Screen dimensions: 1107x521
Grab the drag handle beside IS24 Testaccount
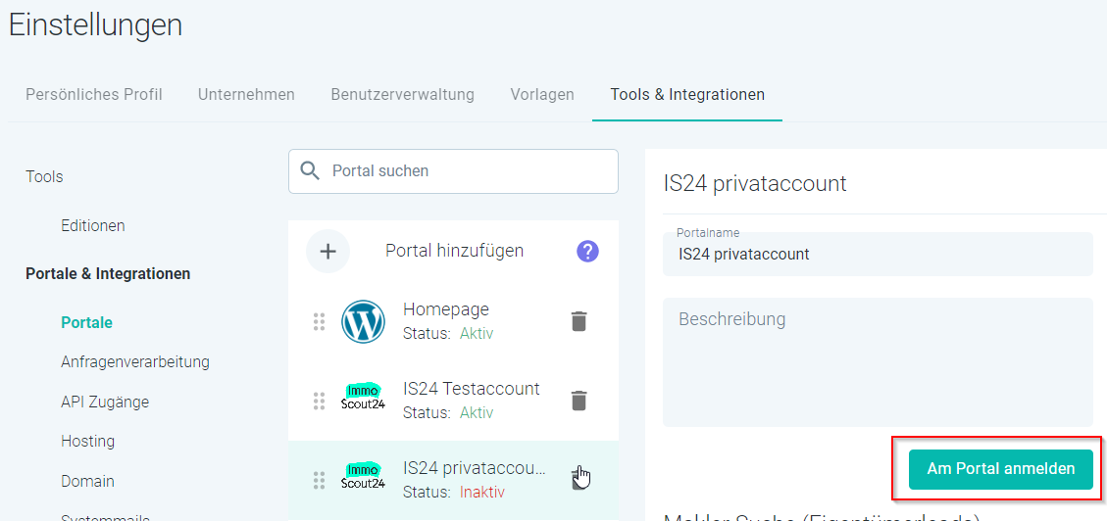click(x=319, y=401)
